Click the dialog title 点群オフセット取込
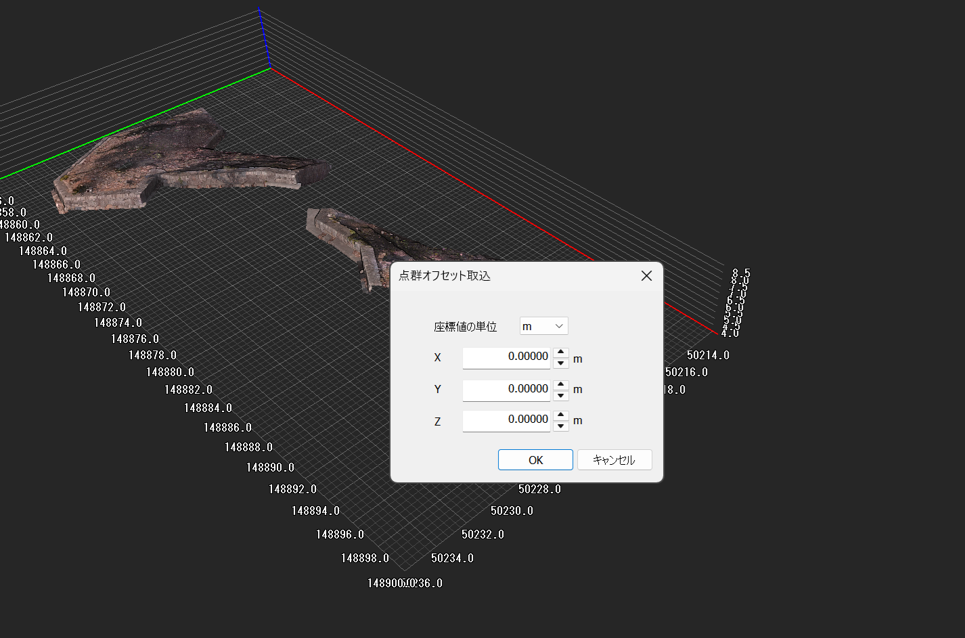 pyautogui.click(x=445, y=276)
